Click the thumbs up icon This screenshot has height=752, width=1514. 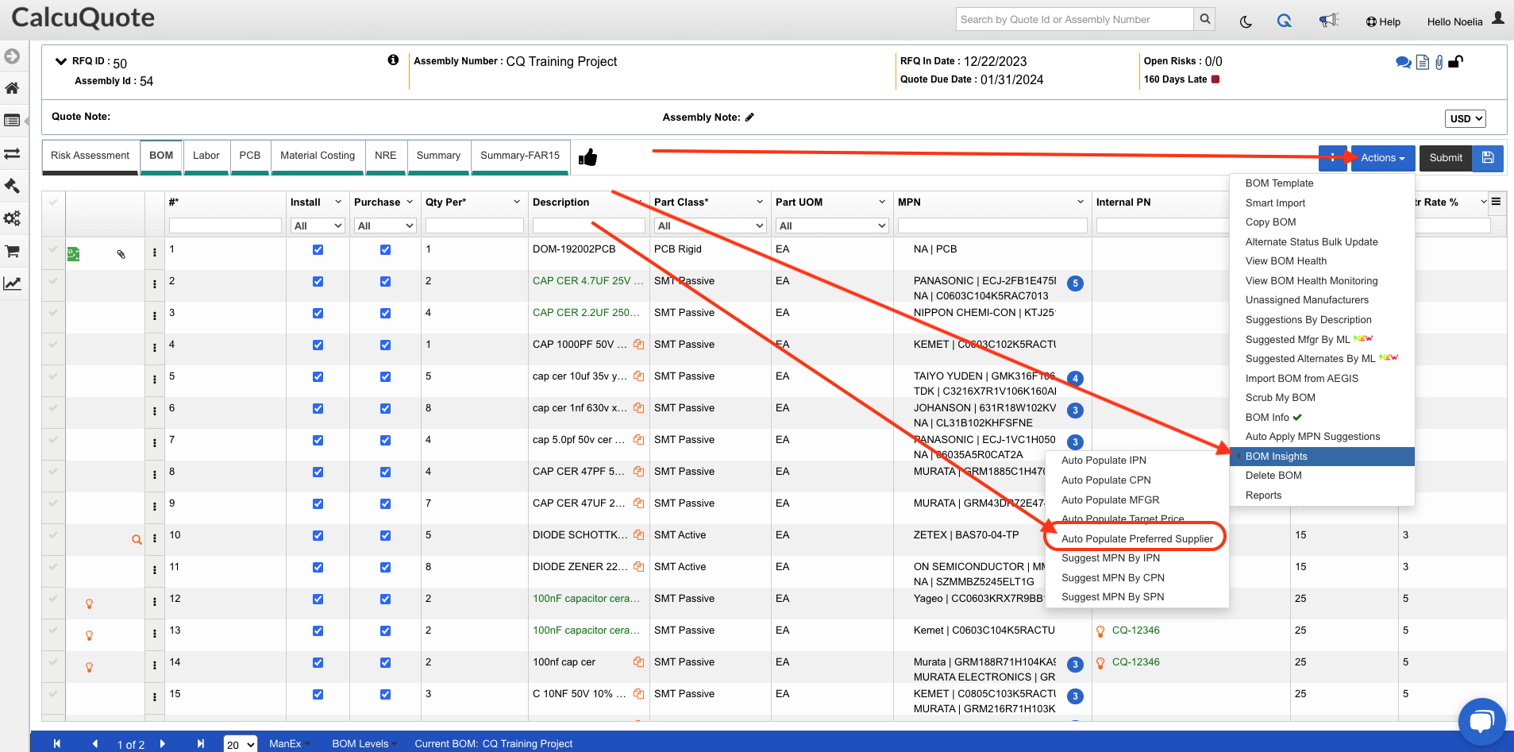pos(587,157)
